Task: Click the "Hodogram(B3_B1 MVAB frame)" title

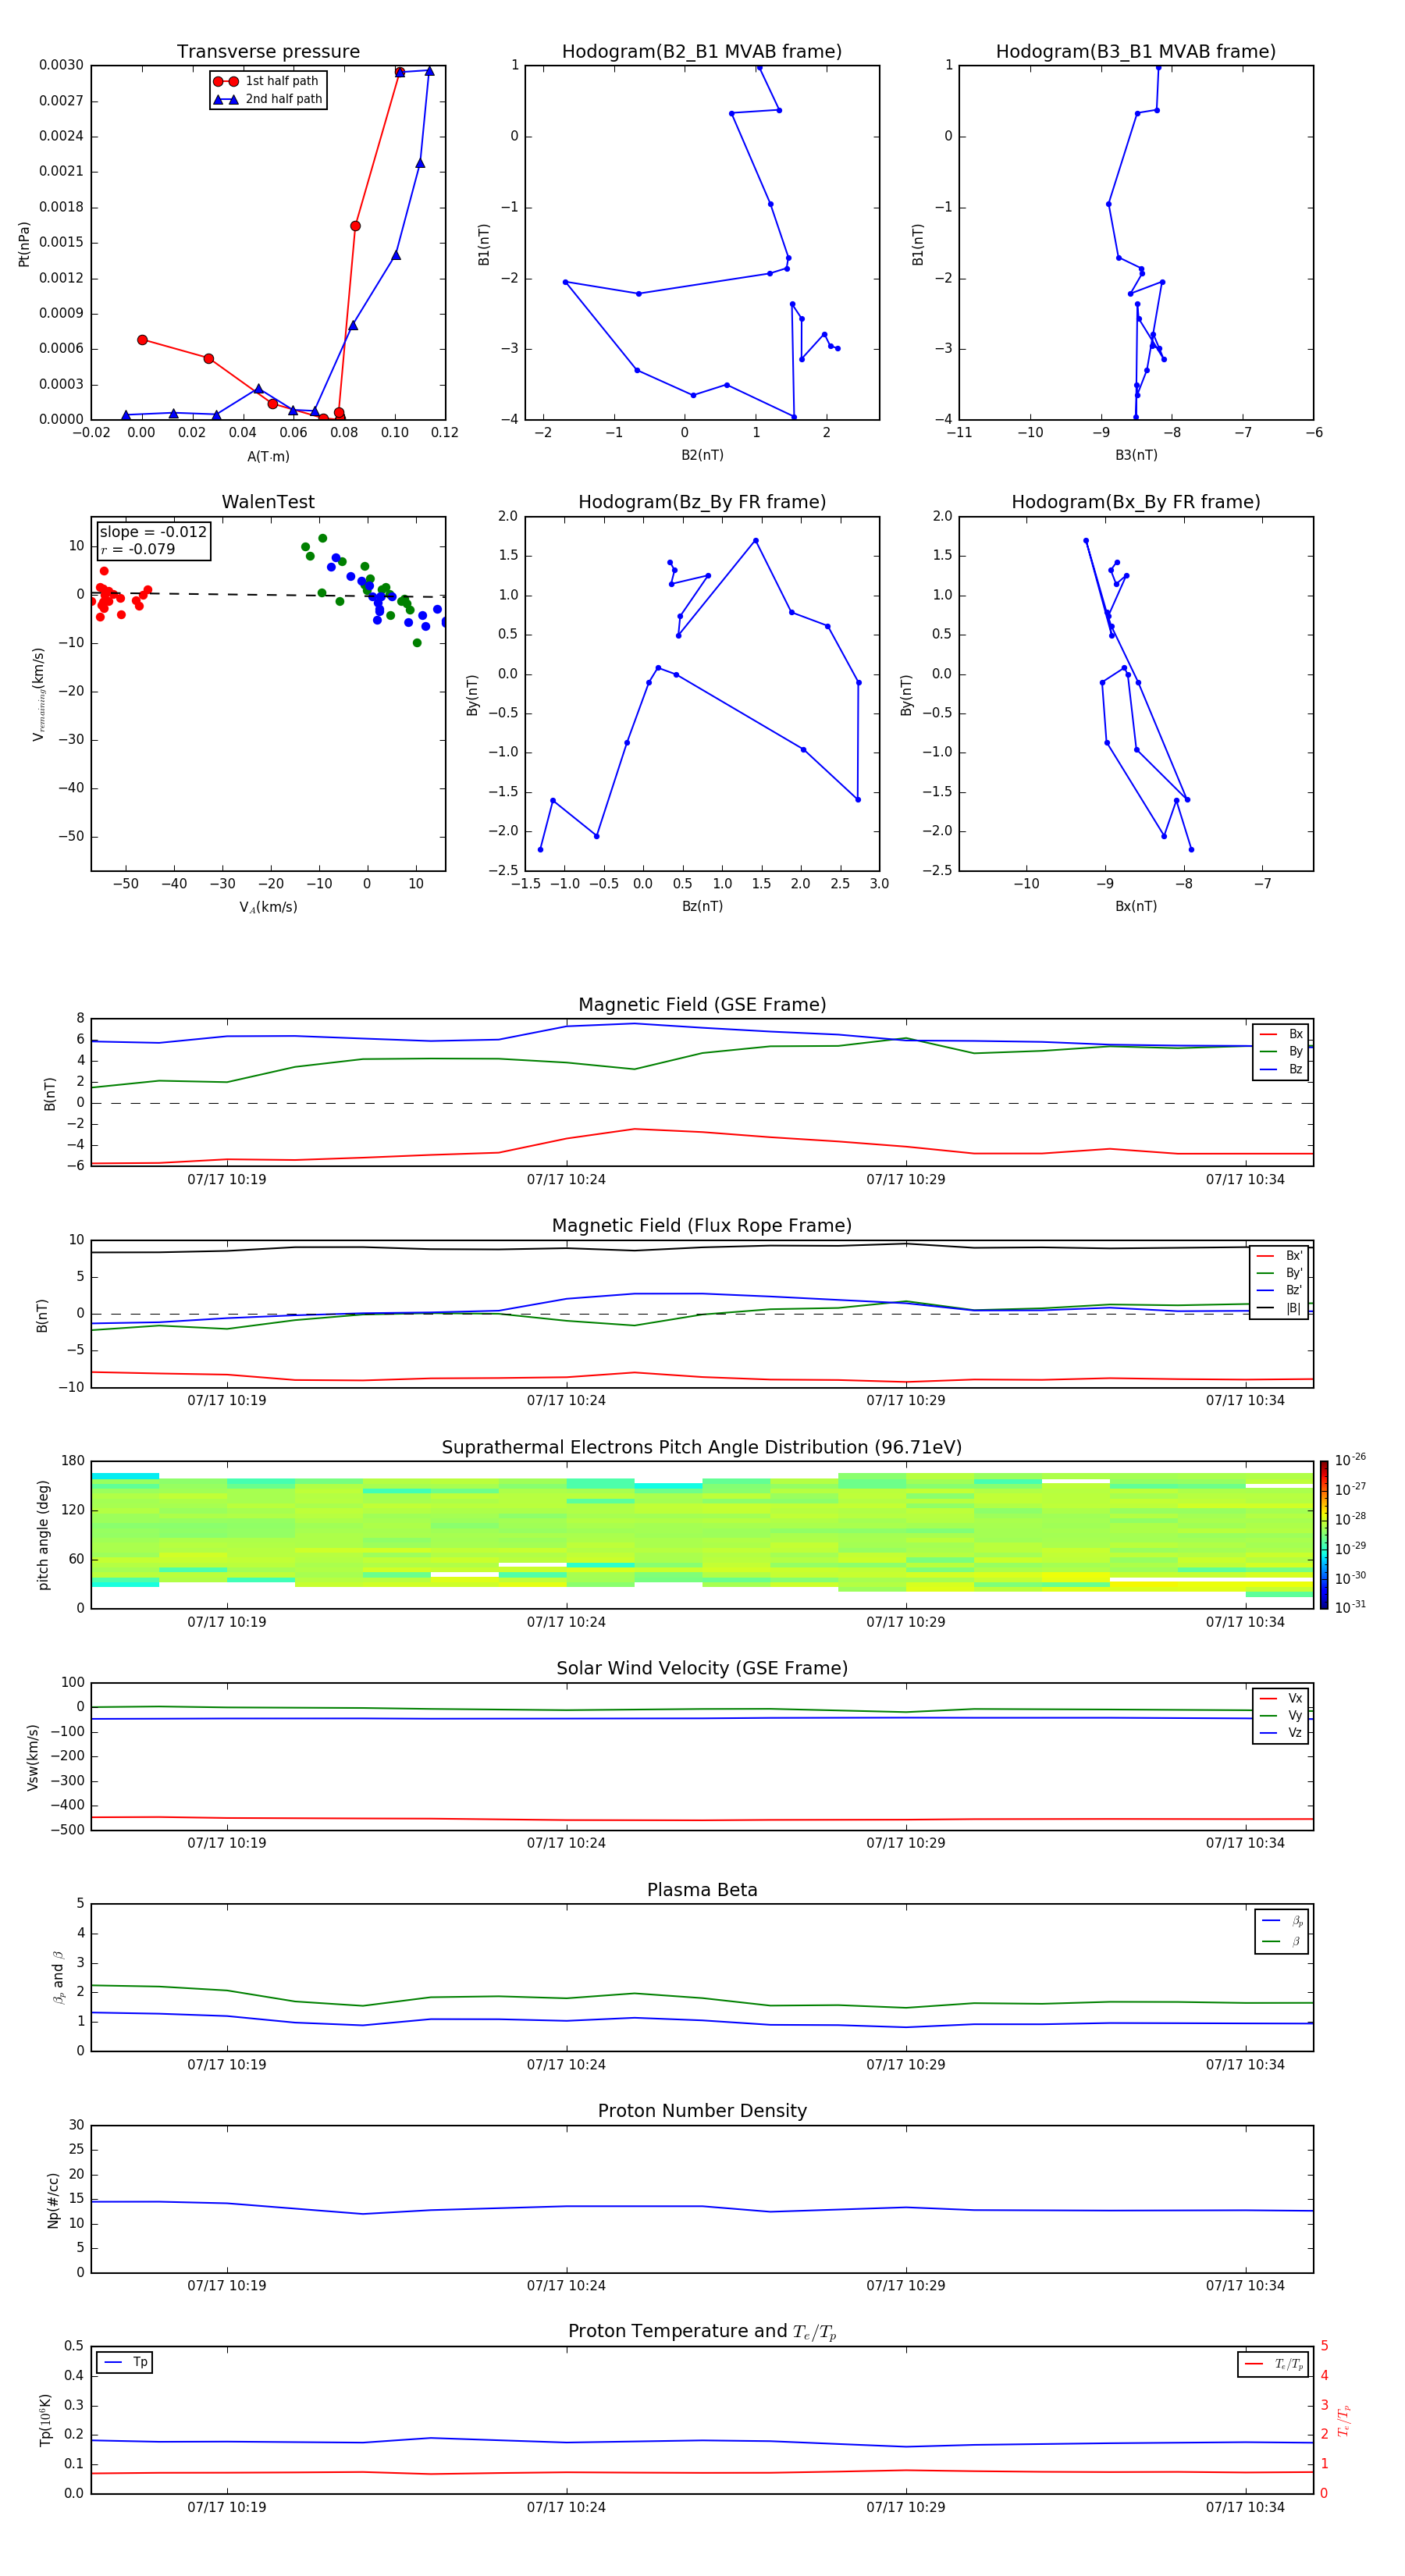Action: (1136, 52)
